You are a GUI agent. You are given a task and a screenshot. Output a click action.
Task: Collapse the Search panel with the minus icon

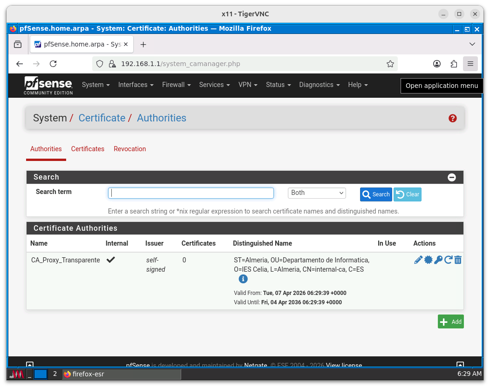[x=451, y=177]
